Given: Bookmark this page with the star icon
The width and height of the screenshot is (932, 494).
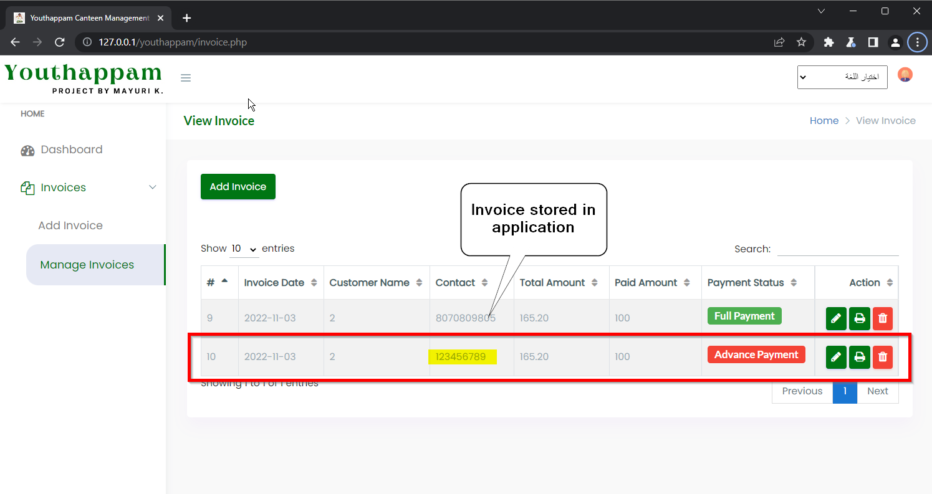Looking at the screenshot, I should click(802, 42).
